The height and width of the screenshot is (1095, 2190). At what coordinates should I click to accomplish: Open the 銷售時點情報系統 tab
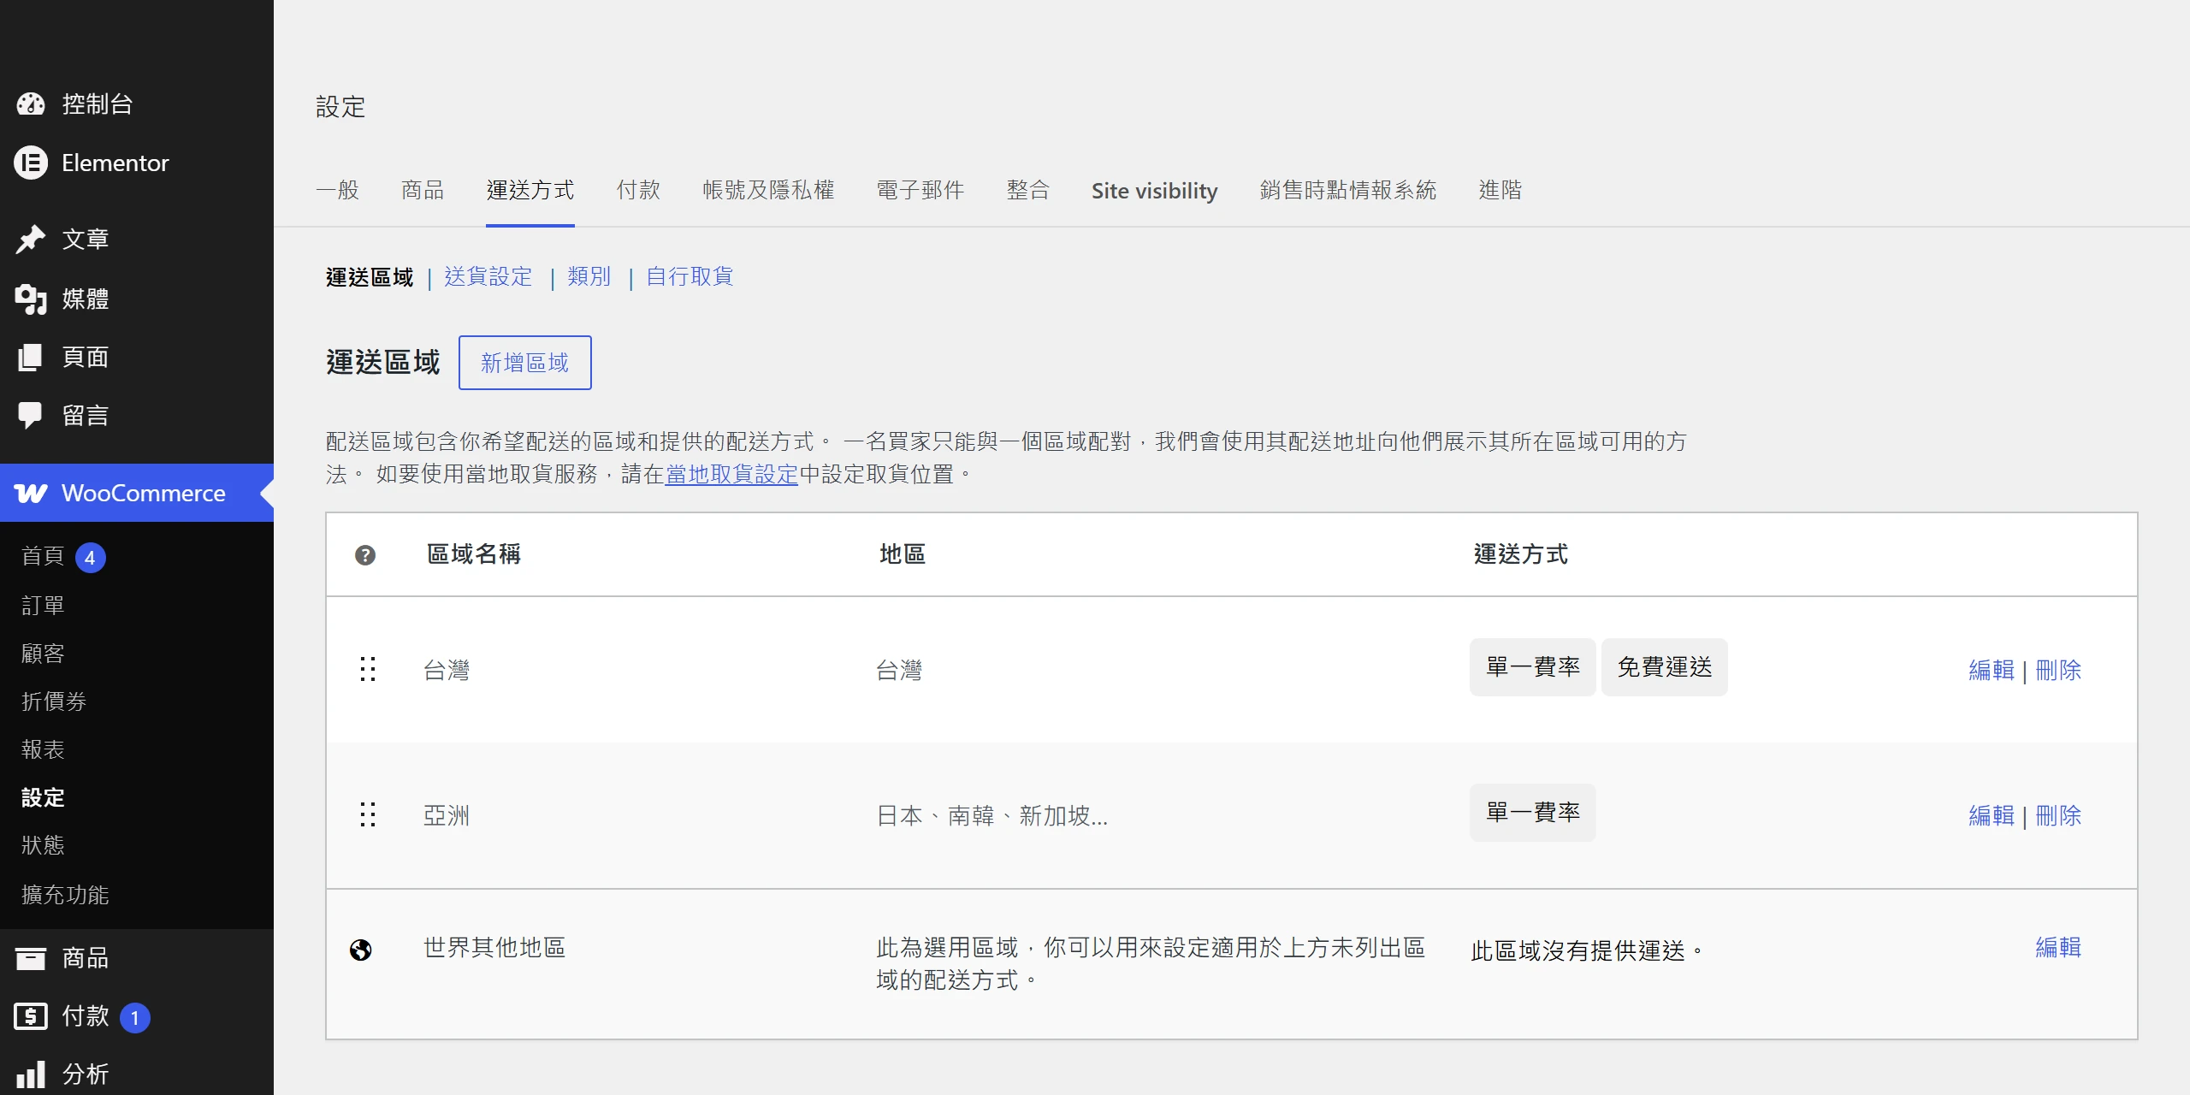(1348, 190)
